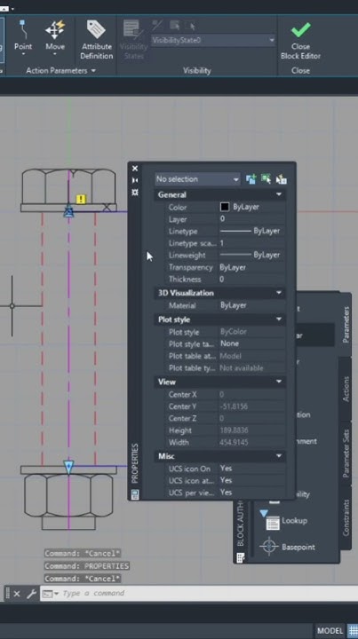Click the customize wrench icon on command line
This screenshot has height=639, width=358.
point(31,594)
